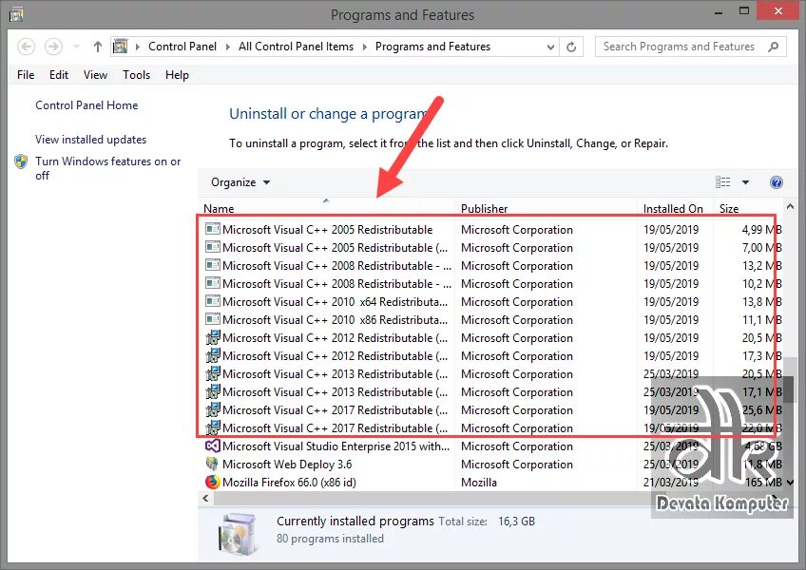Click Mozilla publisher cell
The width and height of the screenshot is (806, 570).
[x=479, y=483]
